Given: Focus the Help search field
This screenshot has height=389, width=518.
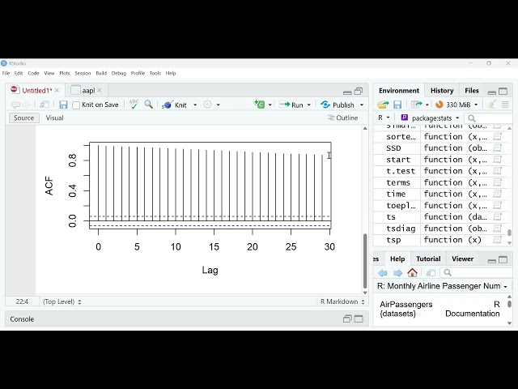Looking at the screenshot, I should 477,272.
